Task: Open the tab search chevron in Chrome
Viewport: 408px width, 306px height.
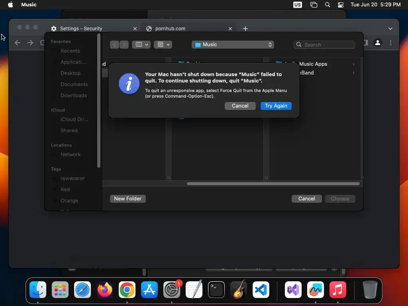Action: 390,29
